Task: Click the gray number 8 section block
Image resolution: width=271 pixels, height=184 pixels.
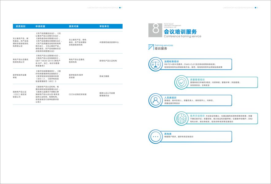Action: [x=155, y=30]
